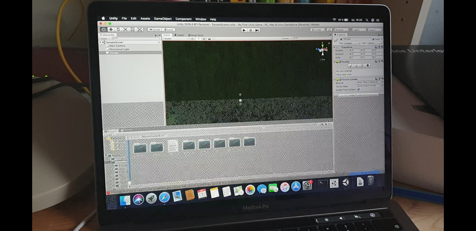
Task: Select the Paint Terrain brush tool
Action: (x=351, y=66)
